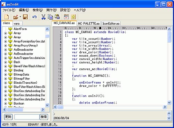Viewport: 174px width, 128px height.
Task: Expand the BevelFilter tree node
Action: pos(6,66)
